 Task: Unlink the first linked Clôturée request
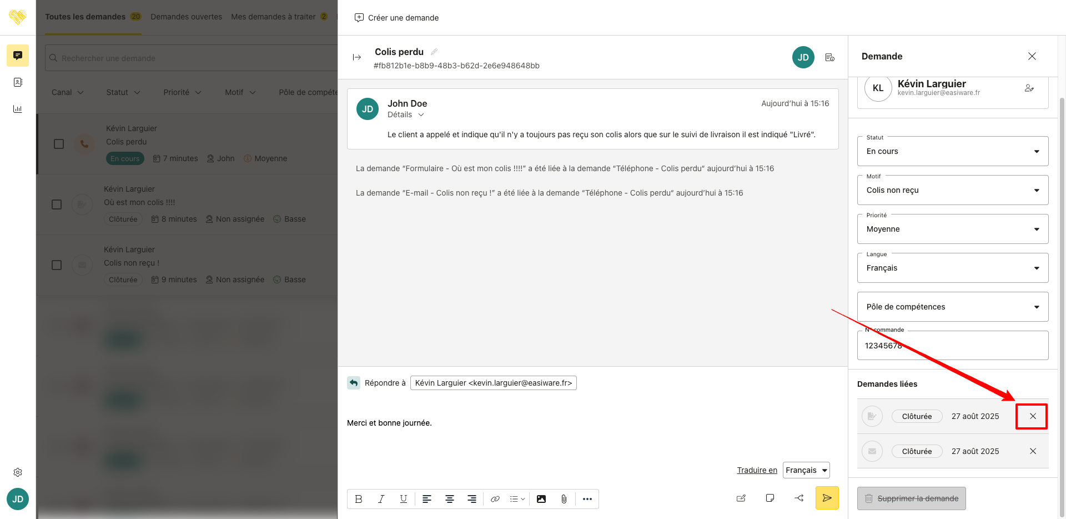(x=1032, y=416)
